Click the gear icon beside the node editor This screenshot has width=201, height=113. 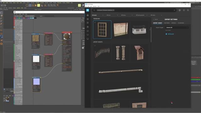point(83,48)
